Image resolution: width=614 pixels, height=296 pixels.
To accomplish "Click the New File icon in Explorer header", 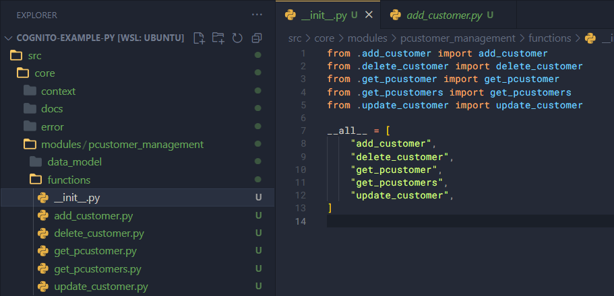I will point(199,38).
